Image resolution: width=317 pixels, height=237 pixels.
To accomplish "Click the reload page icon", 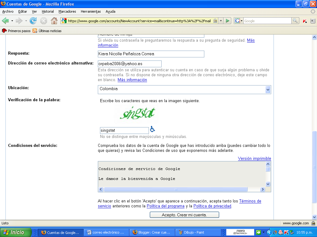I will (33, 21).
